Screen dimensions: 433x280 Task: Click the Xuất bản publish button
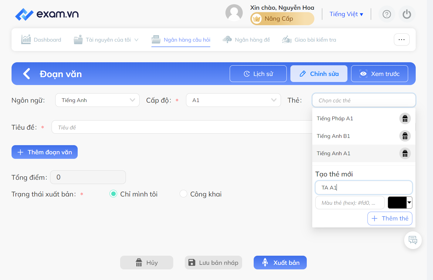(280, 263)
